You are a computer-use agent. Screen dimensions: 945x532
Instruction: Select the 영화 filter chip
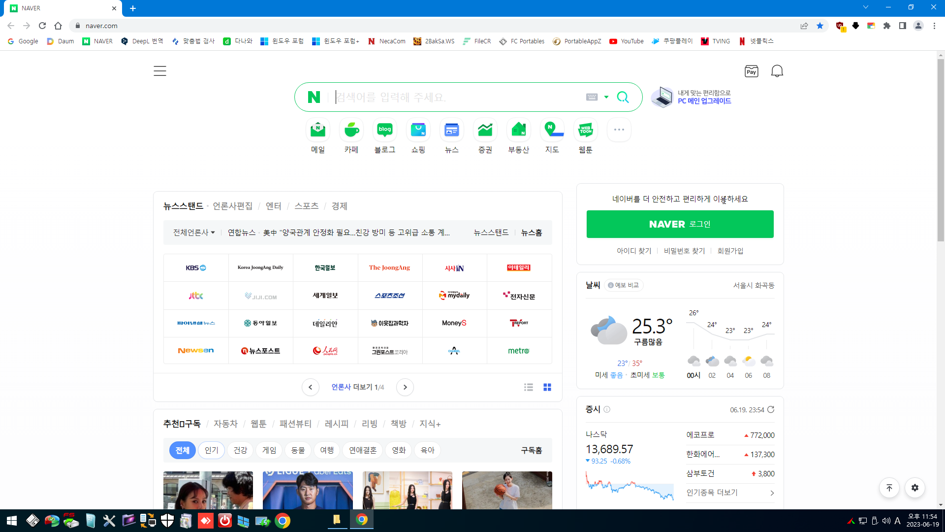(x=399, y=450)
